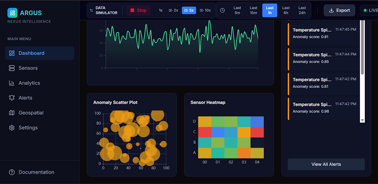
Task: Click the ARGUS logo icon
Action: 12,13
